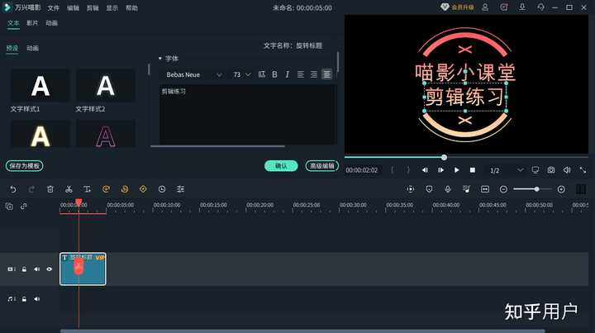Click the redo arrow in the timeline toolbar
This screenshot has width=595, height=333.
point(31,189)
